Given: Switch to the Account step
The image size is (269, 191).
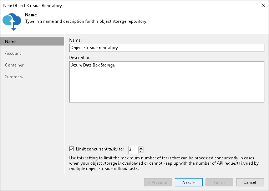Looking at the screenshot, I should coord(13,53).
